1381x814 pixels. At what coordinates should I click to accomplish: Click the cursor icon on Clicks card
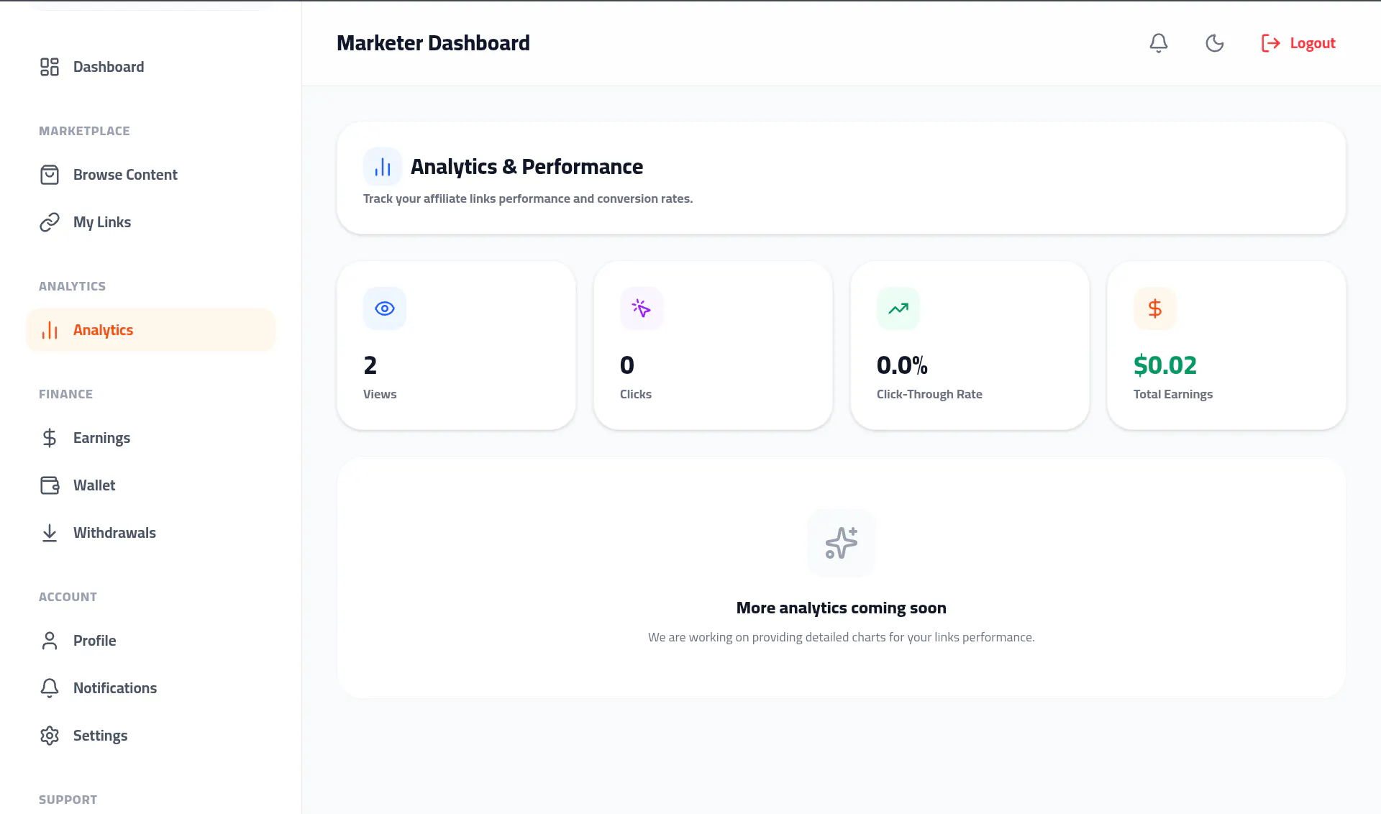642,308
